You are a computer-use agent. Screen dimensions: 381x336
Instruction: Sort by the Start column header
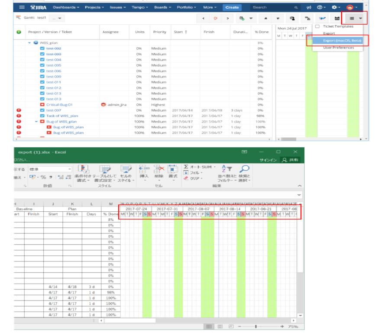coord(181,32)
